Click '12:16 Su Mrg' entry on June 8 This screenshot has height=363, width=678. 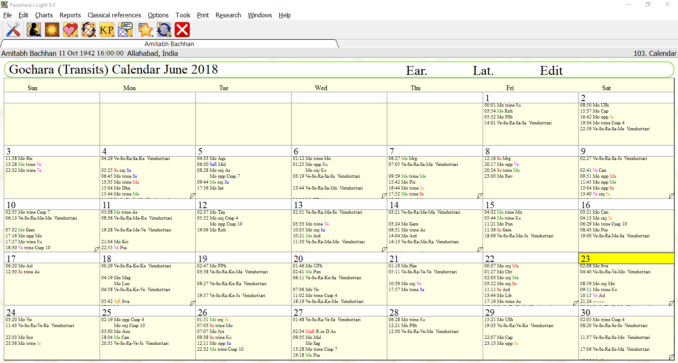(x=497, y=158)
